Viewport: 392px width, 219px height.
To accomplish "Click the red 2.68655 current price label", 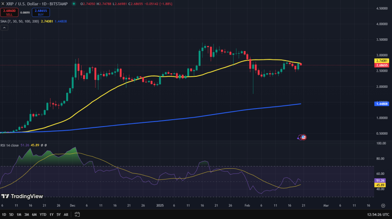I will click(x=382, y=65).
